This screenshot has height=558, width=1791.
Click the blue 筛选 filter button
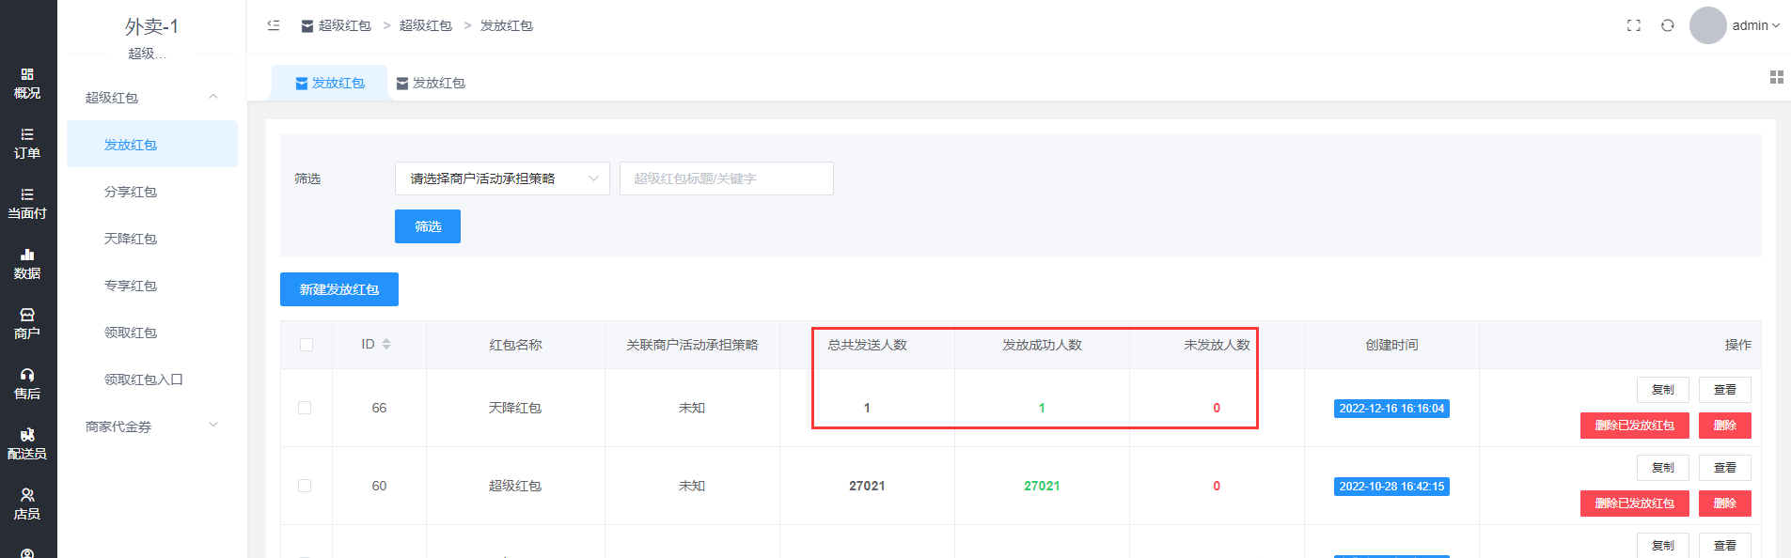[x=428, y=226]
